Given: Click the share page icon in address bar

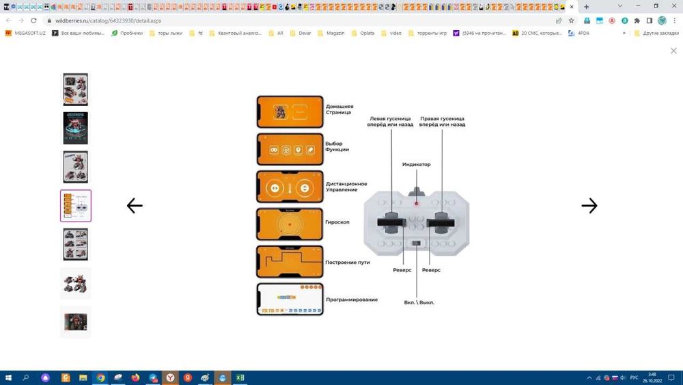Looking at the screenshot, I should pyautogui.click(x=559, y=21).
